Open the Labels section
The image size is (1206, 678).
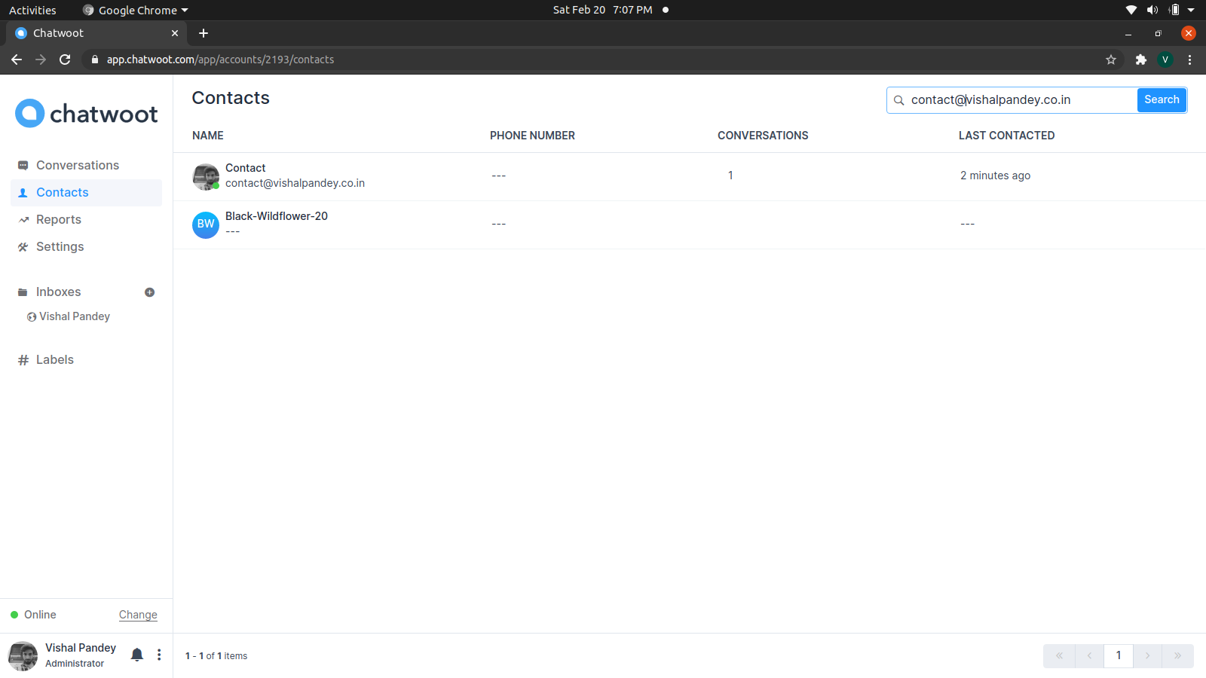pos(54,359)
